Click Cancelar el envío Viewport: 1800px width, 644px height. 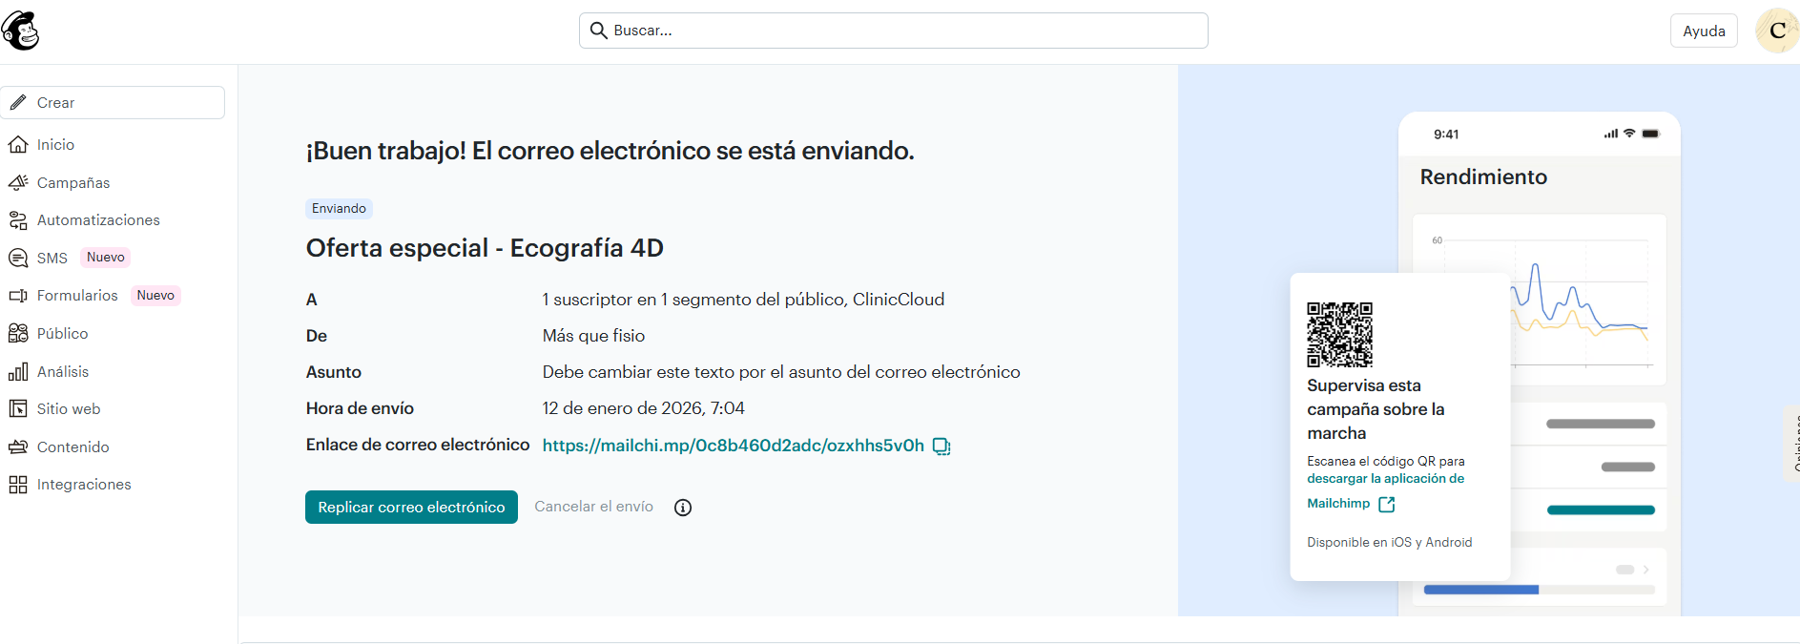[x=593, y=507]
